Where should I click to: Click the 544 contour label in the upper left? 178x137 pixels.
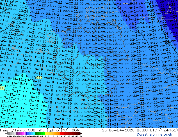tap(21, 15)
